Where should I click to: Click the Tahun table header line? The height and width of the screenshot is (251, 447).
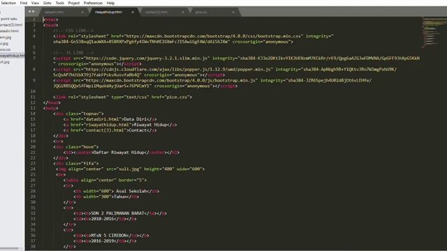[x=106, y=197]
